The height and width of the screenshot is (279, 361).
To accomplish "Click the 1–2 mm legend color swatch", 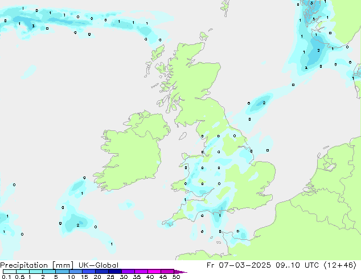I will pos(36,272).
